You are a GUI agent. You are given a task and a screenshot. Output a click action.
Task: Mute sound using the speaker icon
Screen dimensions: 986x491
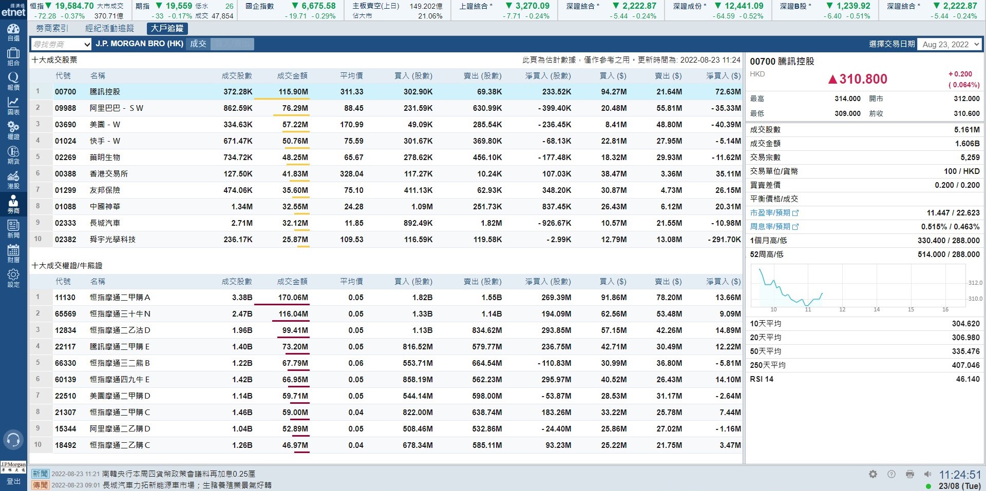tap(927, 474)
